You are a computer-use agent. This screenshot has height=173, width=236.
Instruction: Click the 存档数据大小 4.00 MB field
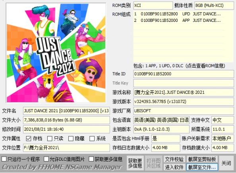point(222,148)
